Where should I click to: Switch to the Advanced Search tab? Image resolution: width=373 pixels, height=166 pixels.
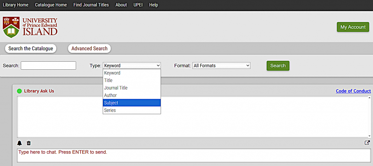[x=89, y=49]
